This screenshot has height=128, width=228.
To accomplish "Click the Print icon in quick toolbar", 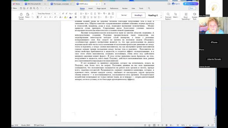I will (x=31, y=8).
